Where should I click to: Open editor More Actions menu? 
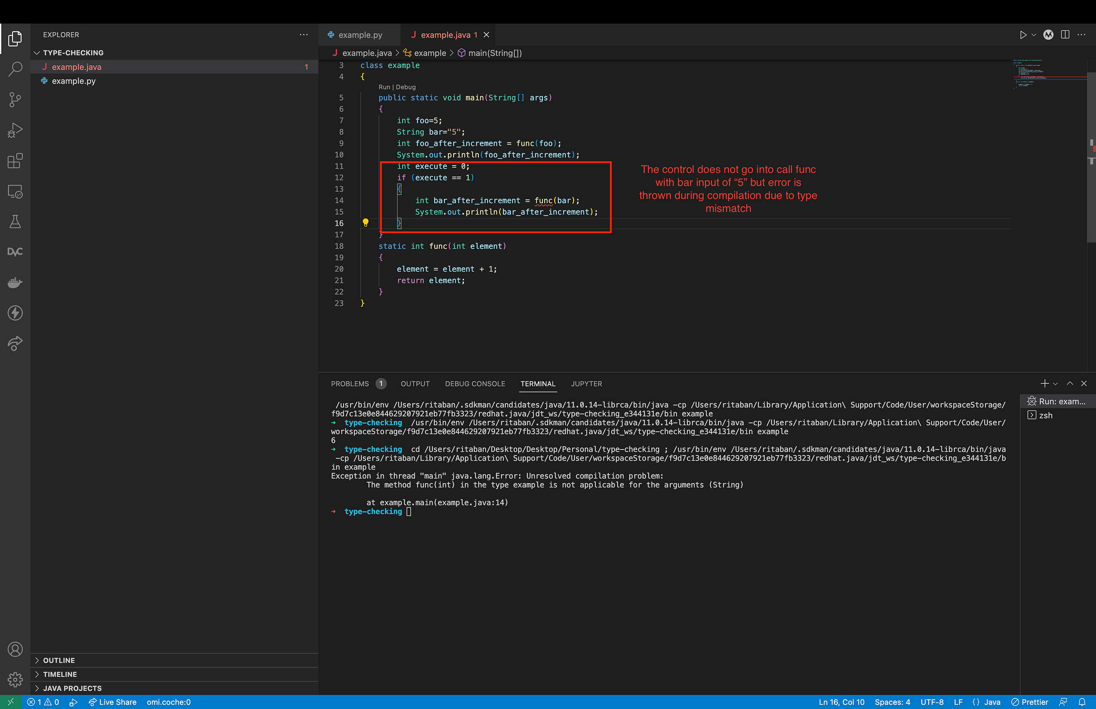1081,35
